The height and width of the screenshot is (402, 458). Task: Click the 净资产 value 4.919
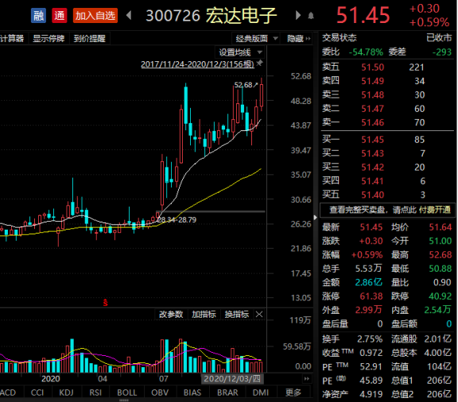pos(371,394)
